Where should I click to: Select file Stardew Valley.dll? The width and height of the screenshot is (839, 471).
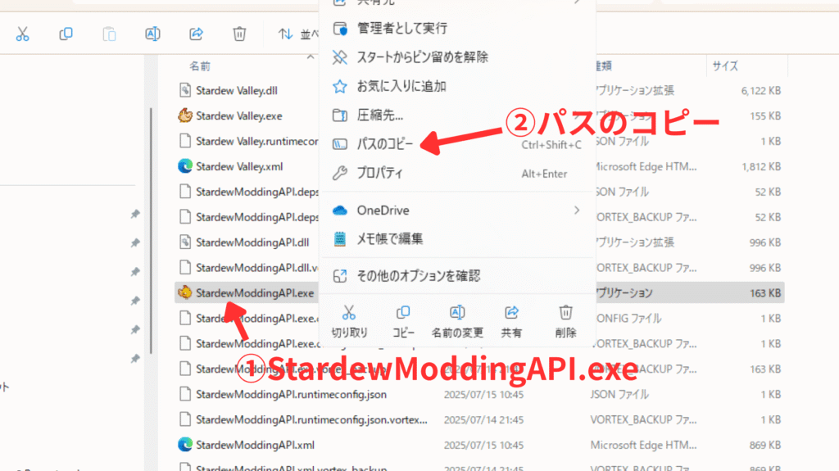click(237, 90)
